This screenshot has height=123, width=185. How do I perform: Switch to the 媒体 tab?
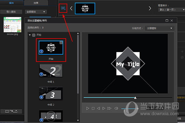11,3
